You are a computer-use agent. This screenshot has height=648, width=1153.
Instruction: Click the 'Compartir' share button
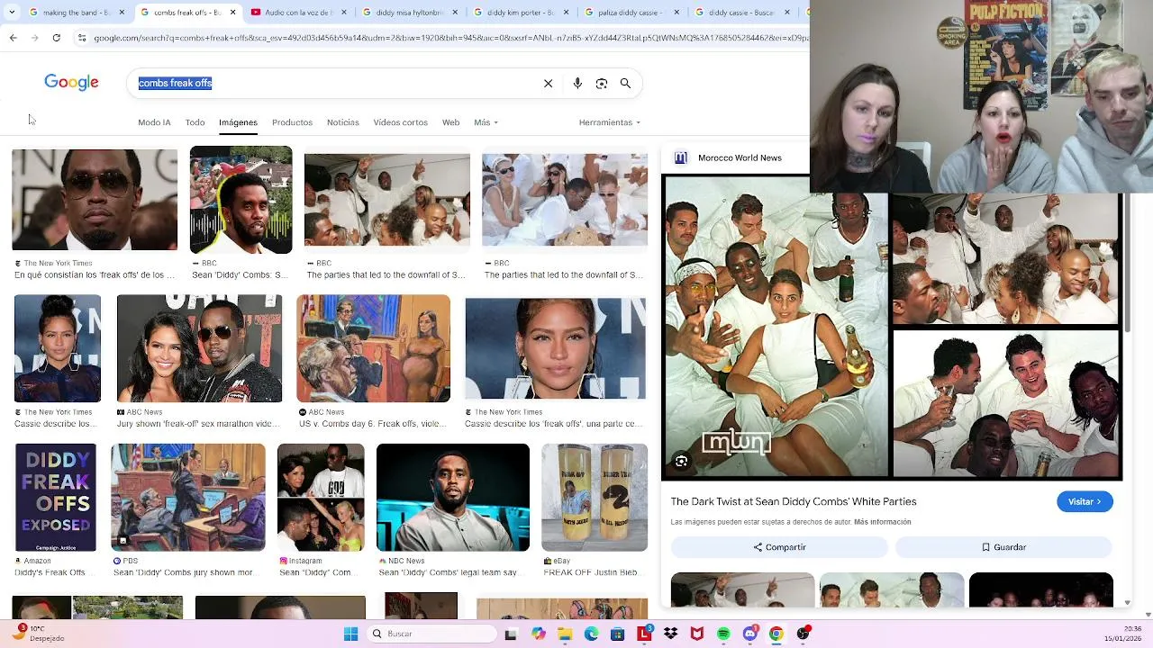[x=779, y=547]
